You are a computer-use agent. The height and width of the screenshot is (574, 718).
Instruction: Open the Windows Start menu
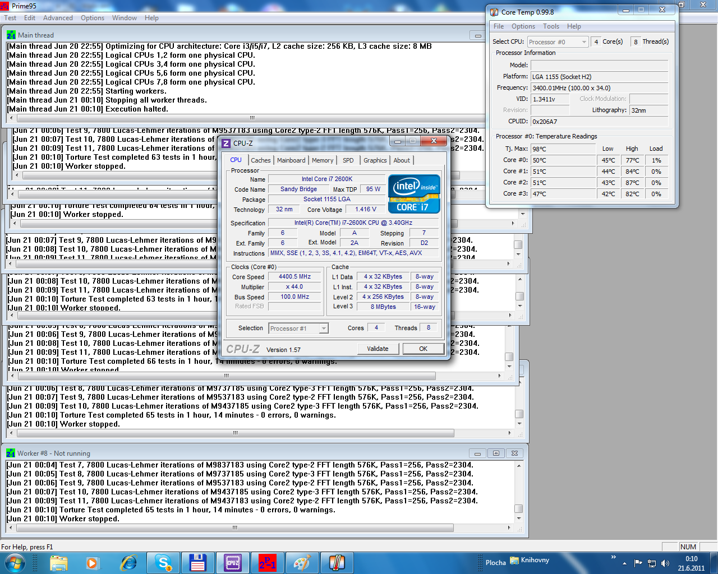pos(15,562)
